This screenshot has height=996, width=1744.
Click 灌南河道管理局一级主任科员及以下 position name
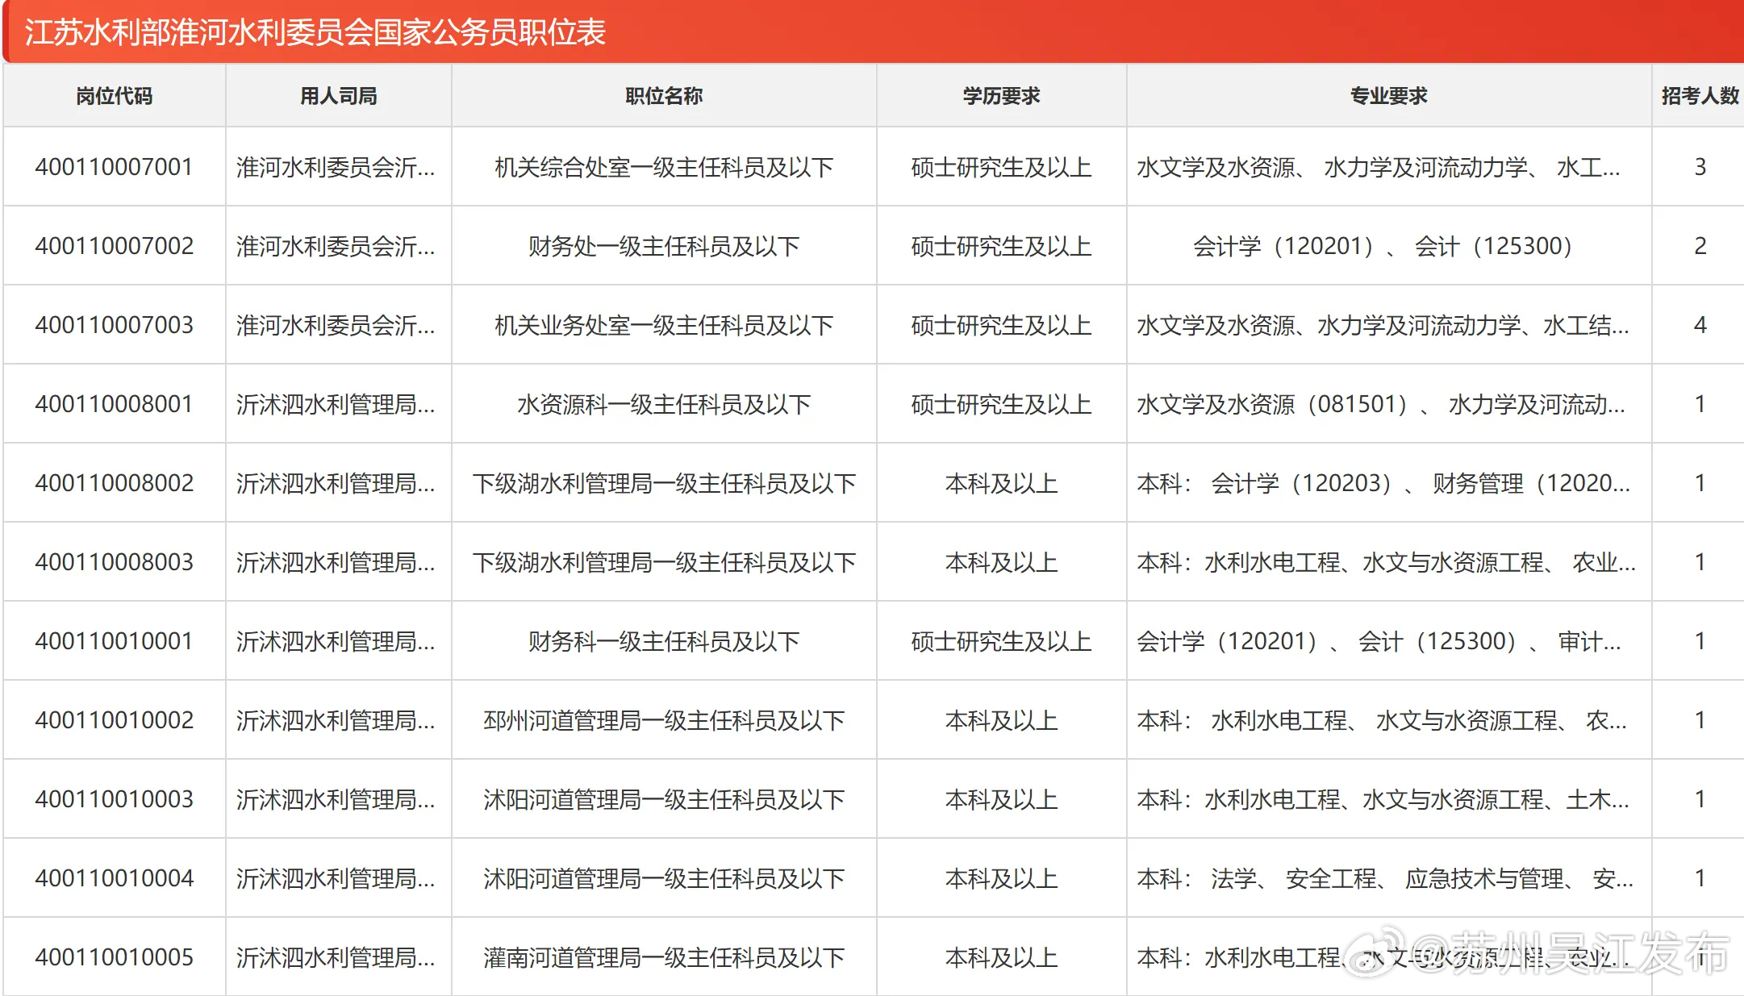point(664,957)
